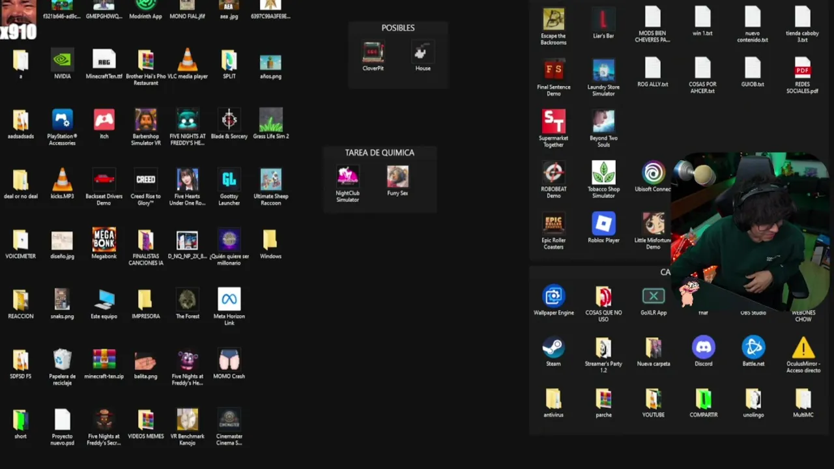Launch Epic Roller Coasters icon

(553, 223)
